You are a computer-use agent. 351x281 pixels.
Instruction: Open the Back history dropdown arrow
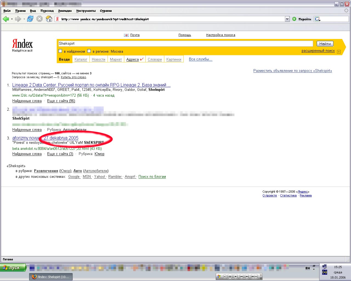(x=12, y=19)
